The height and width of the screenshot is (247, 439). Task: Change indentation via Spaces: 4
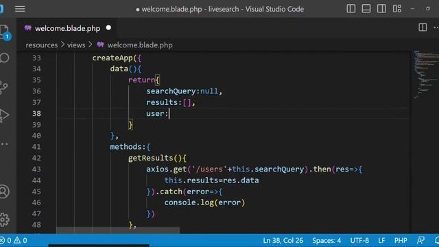327,241
